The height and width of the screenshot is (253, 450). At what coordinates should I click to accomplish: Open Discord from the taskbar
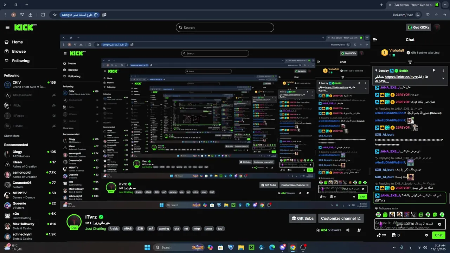click(283, 247)
